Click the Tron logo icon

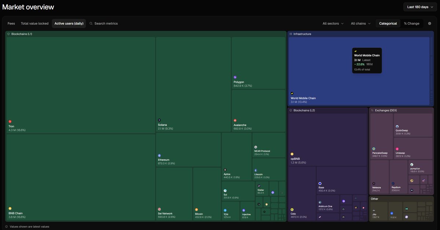pyautogui.click(x=10, y=122)
